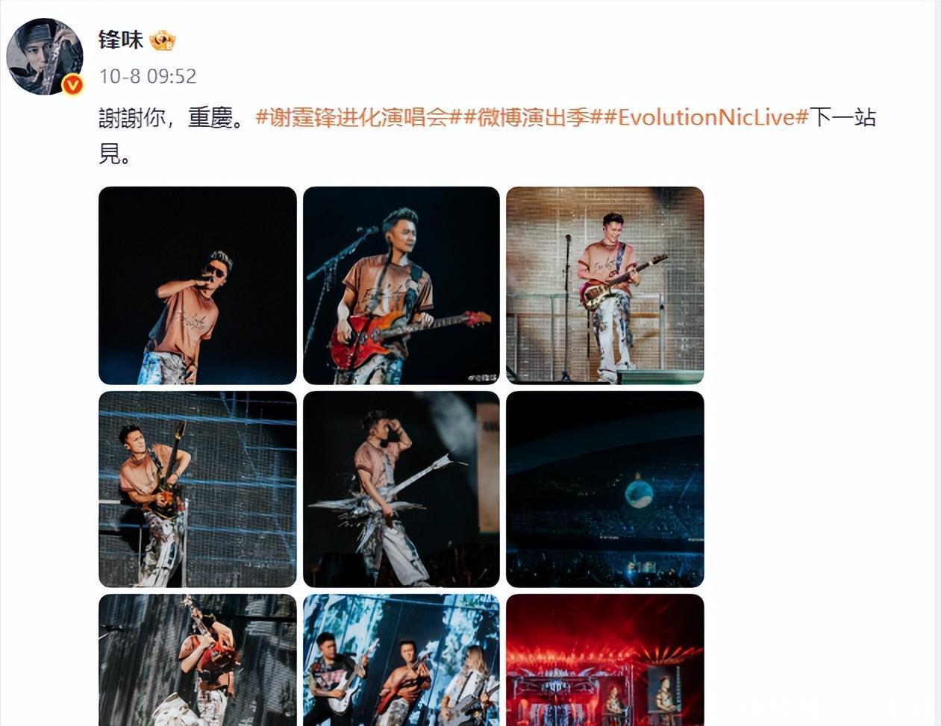This screenshot has height=726, width=941.
Task: Click the orange verified badge on avatar
Action: click(x=72, y=85)
